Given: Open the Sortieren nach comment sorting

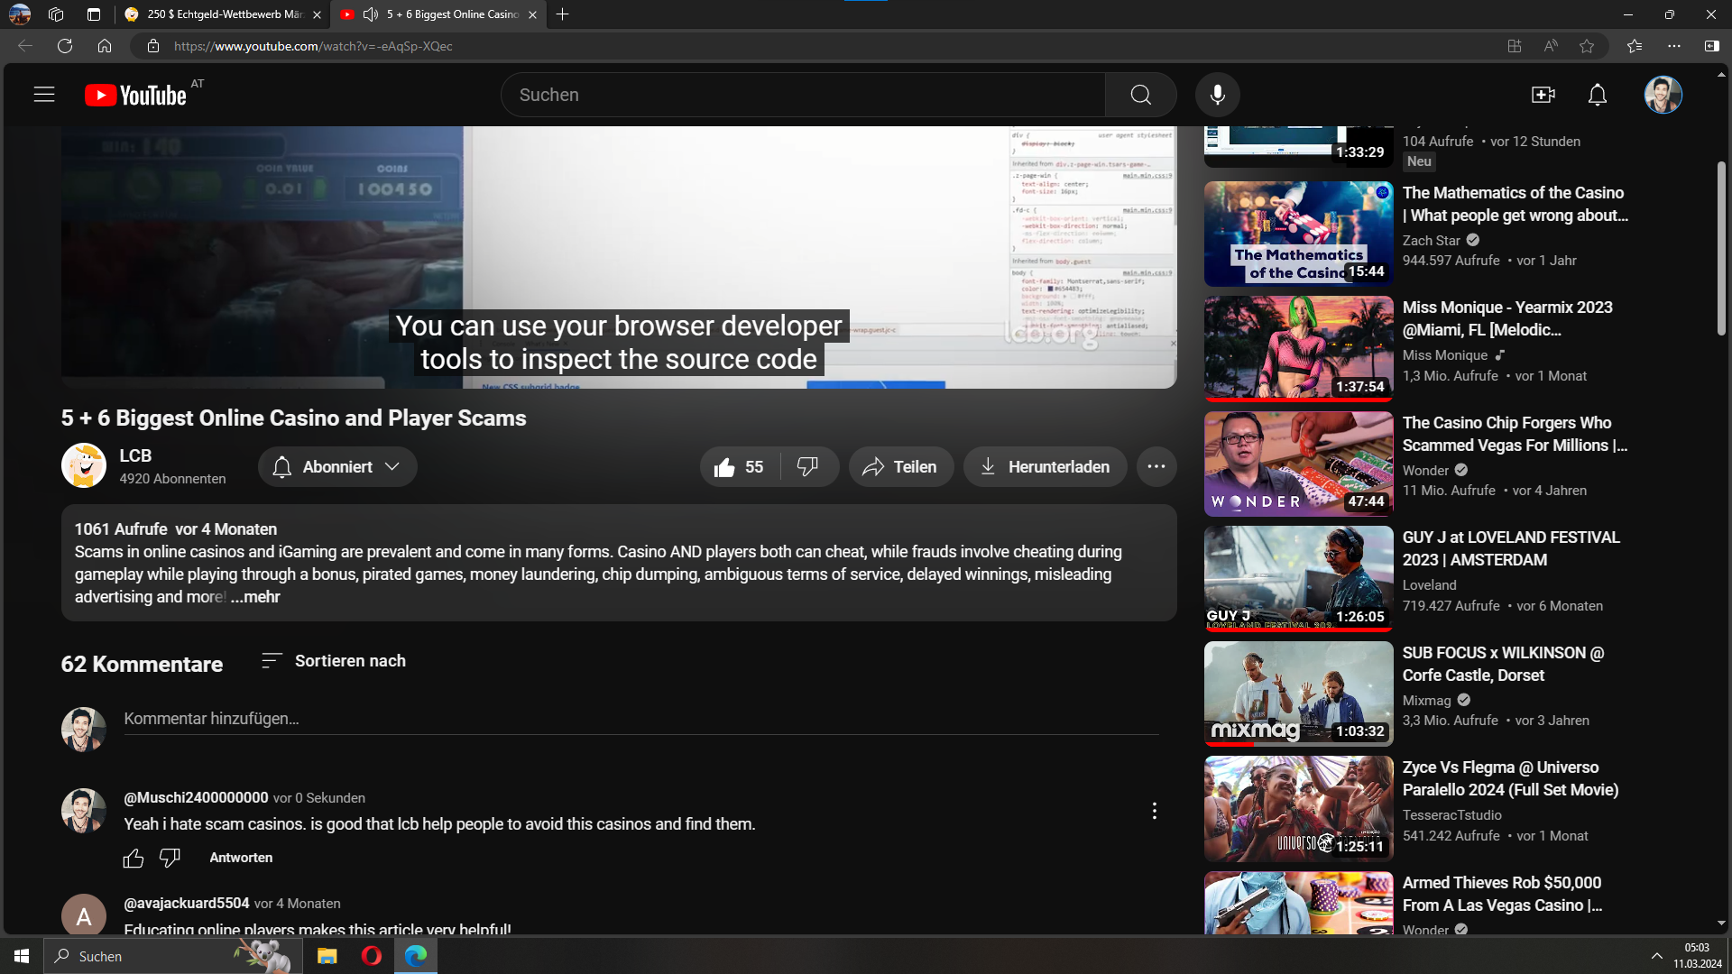Looking at the screenshot, I should (x=334, y=661).
